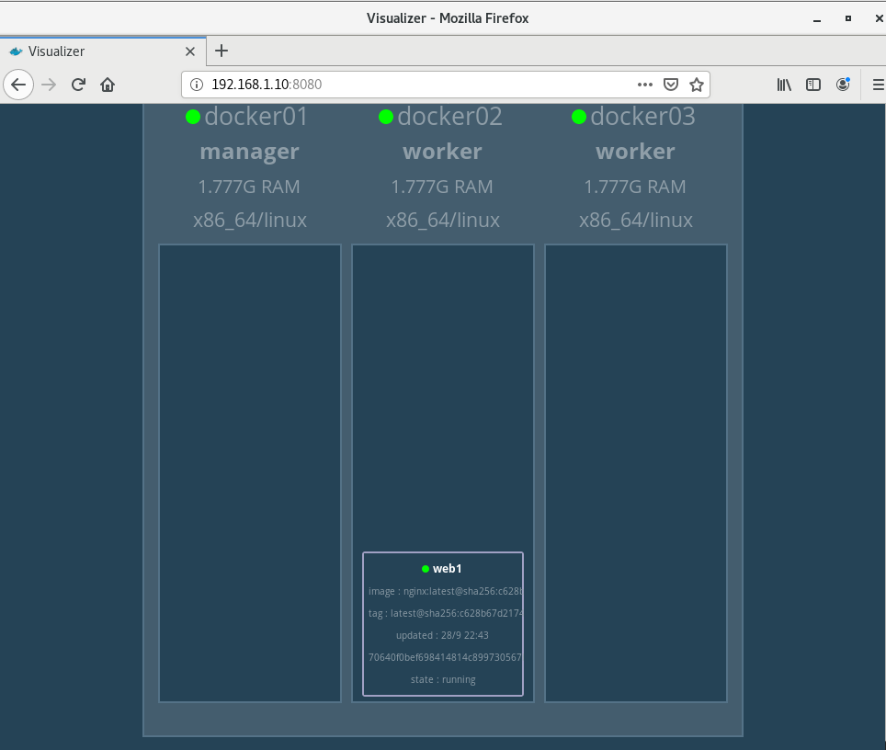Open the Library icon in toolbar
Screen dimensions: 886x750
tap(784, 85)
